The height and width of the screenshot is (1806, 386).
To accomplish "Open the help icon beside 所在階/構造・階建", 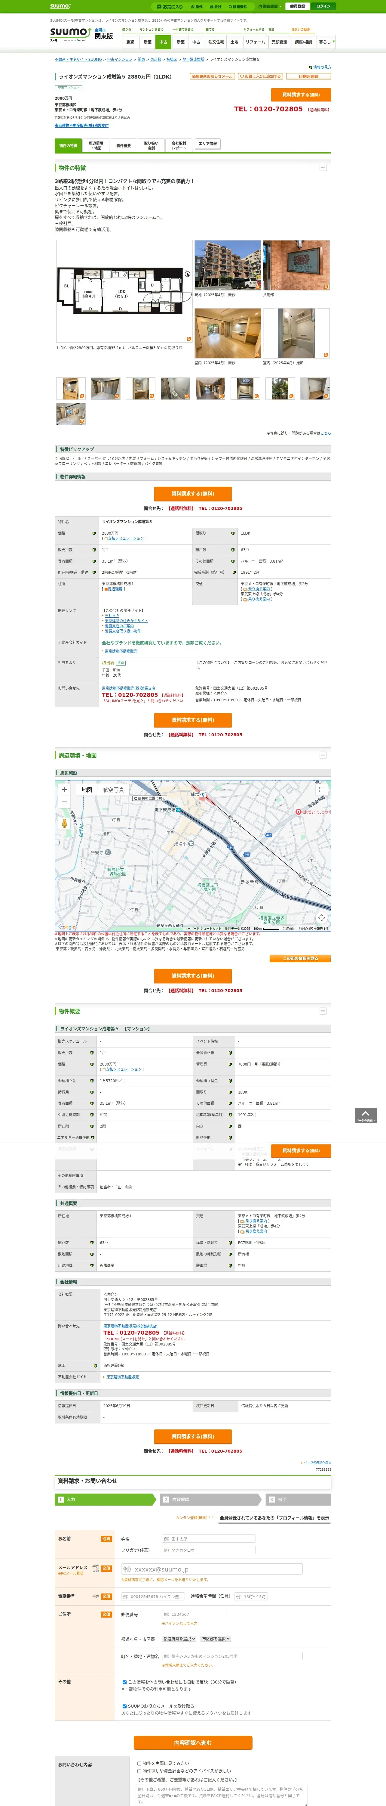I will (x=94, y=572).
